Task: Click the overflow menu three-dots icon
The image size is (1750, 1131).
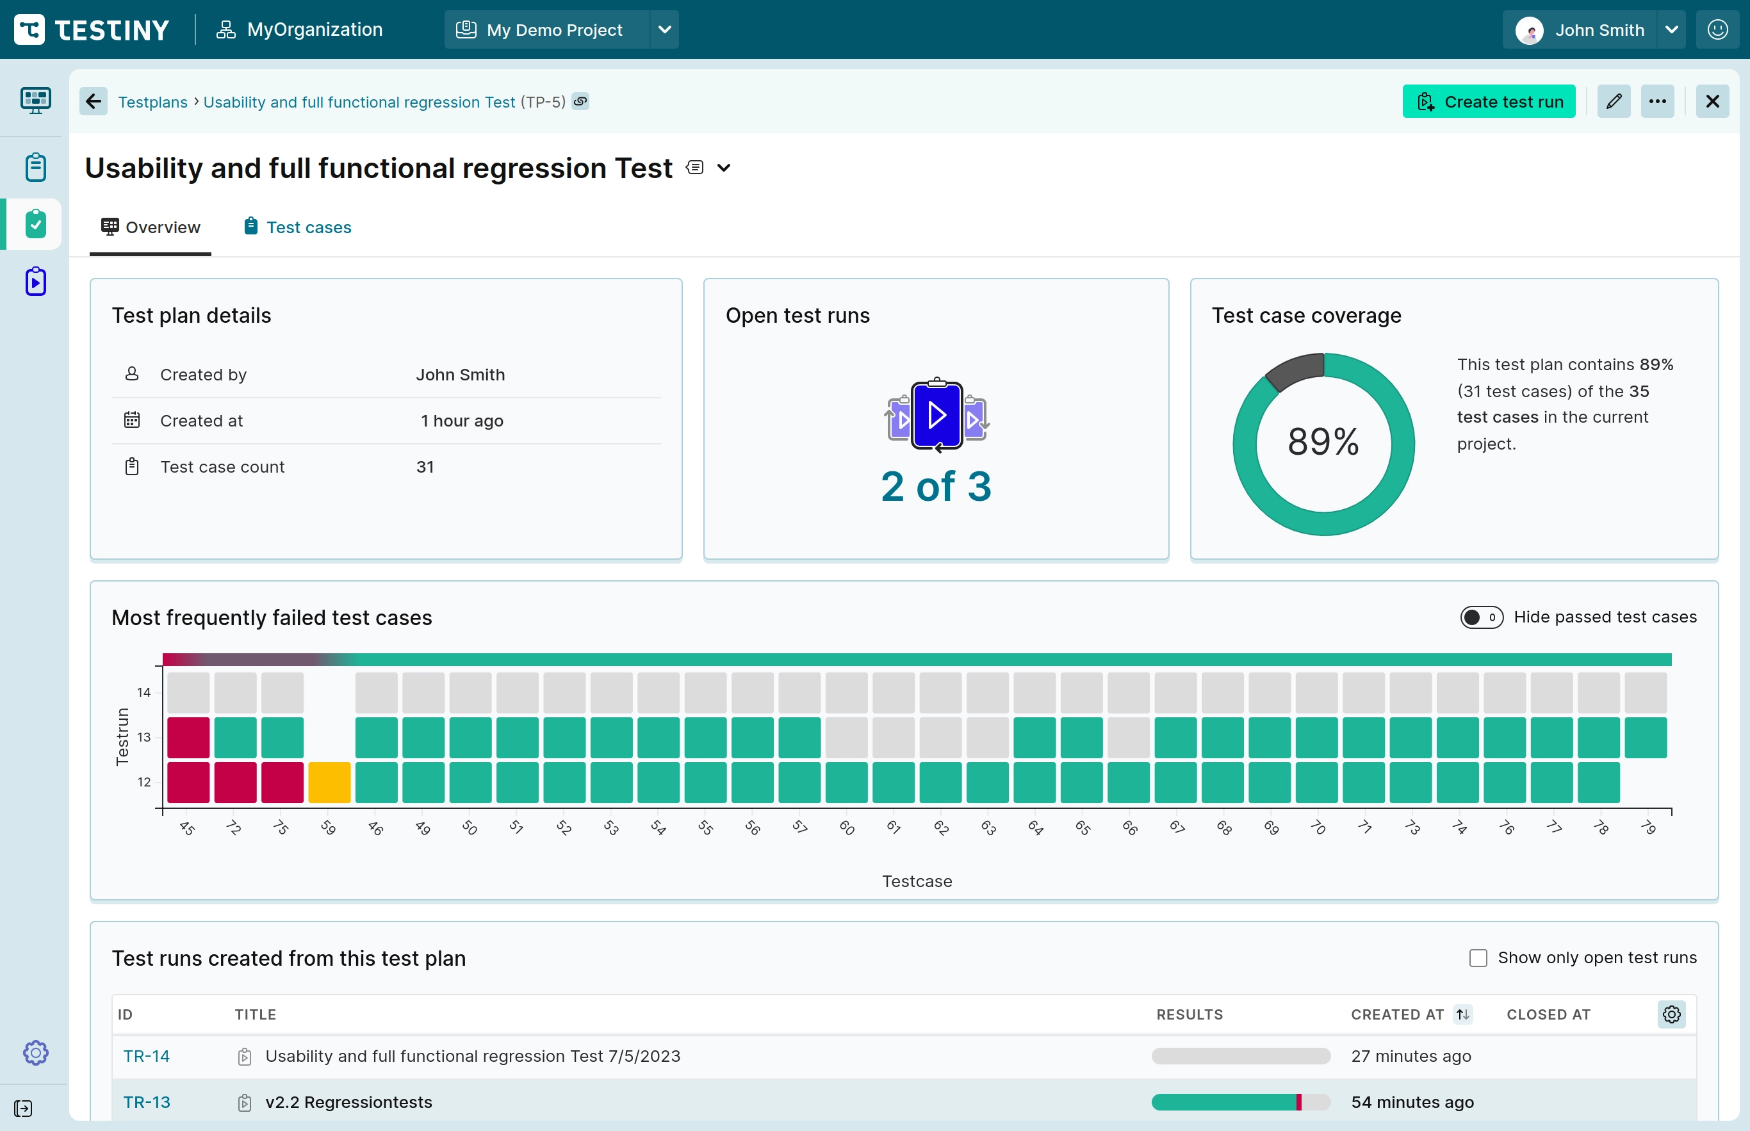Action: click(1657, 101)
